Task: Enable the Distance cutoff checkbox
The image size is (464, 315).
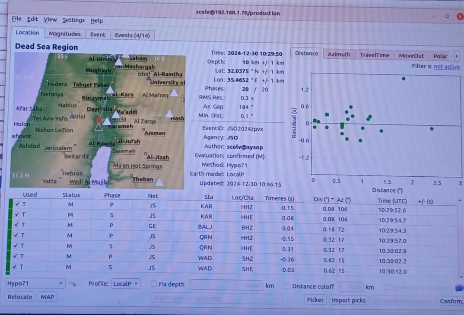Action: [x=287, y=286]
